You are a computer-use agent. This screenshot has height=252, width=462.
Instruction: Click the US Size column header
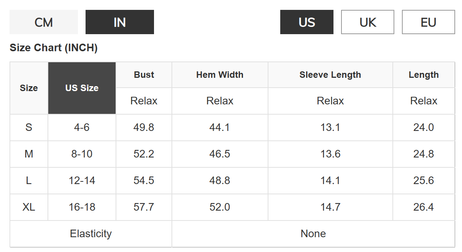(x=82, y=88)
